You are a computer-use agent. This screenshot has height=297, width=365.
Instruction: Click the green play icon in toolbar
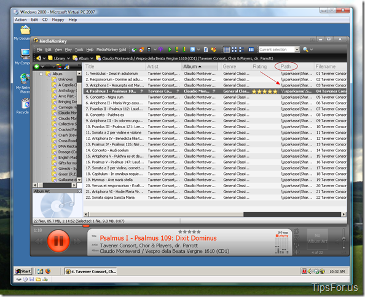[x=170, y=50]
